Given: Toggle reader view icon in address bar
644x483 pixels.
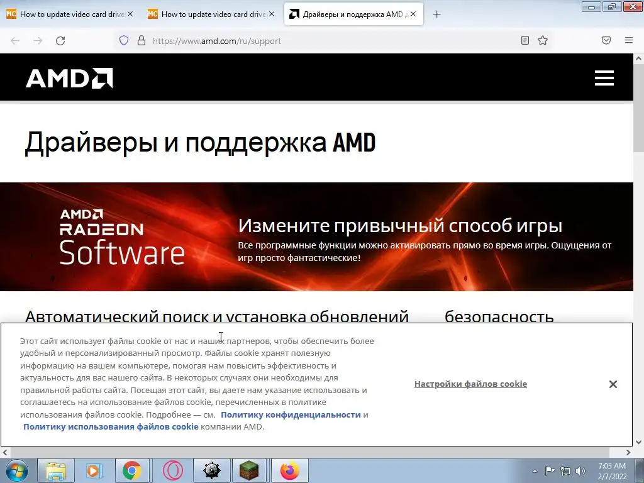Looking at the screenshot, I should (x=525, y=40).
